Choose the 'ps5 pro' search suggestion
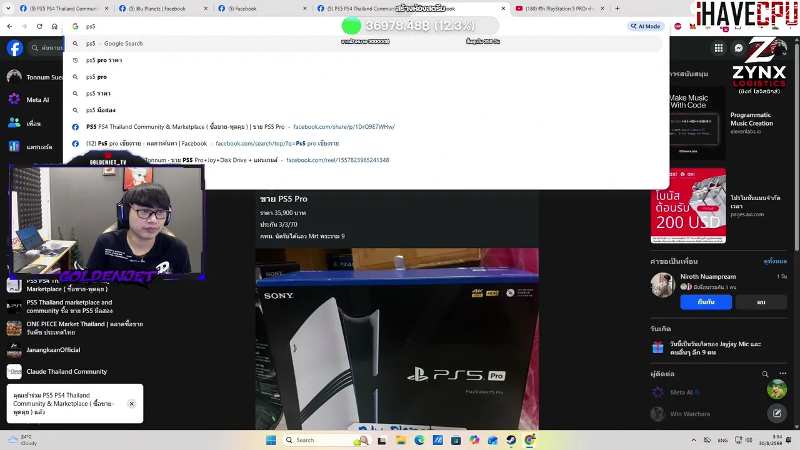 362,77
